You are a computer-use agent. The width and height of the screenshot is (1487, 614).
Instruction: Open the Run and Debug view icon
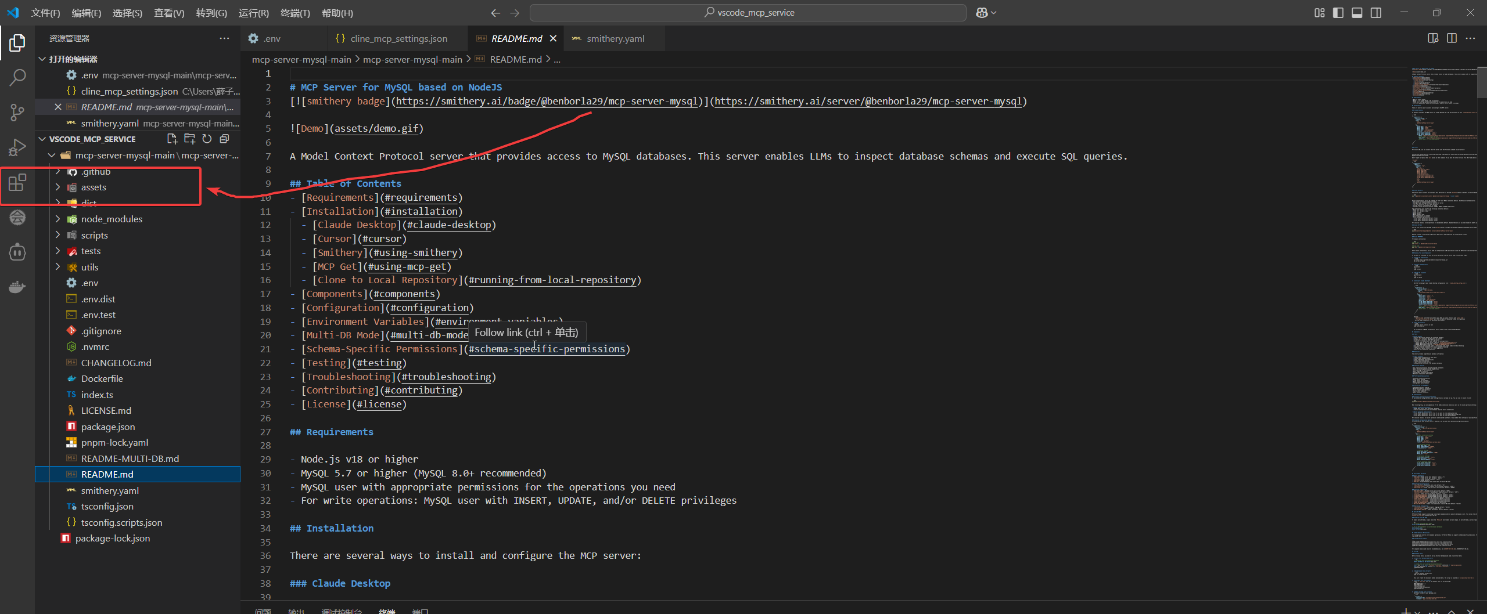point(17,147)
